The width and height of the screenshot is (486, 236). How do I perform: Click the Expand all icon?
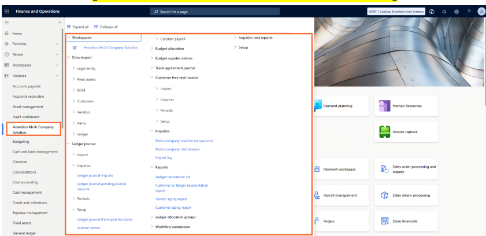pos(69,27)
